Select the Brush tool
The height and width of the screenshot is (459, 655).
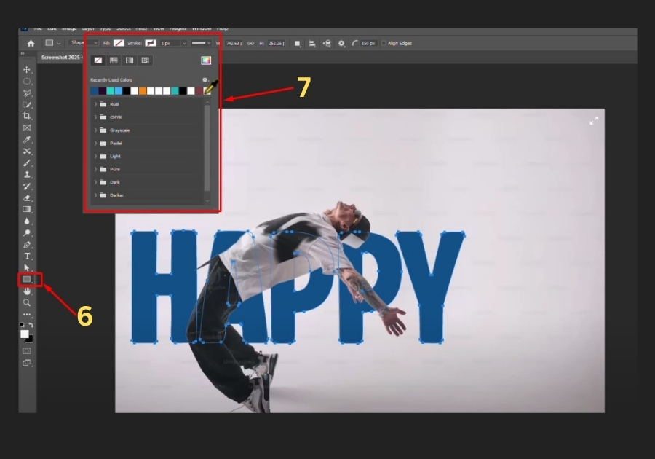27,162
